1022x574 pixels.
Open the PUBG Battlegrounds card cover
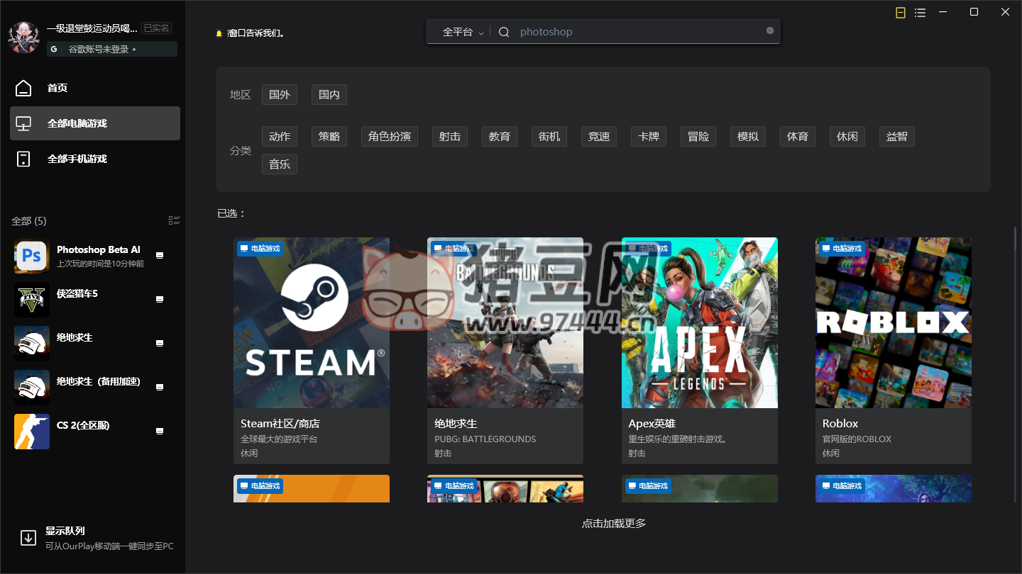point(505,322)
